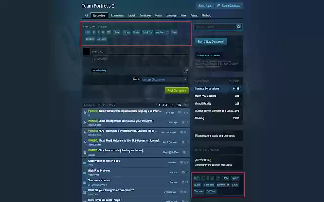The image size is (324, 202).
Task: Click the pin icon beside Competitive Beta Sign-Up thread
Action: 85,113
